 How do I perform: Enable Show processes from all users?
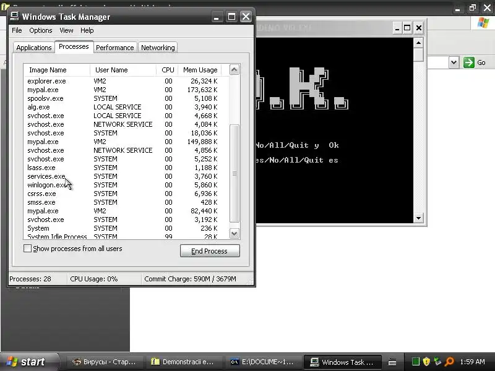point(27,249)
